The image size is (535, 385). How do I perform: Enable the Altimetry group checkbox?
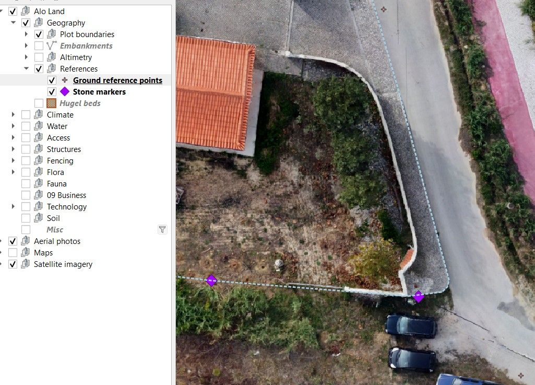[39, 57]
